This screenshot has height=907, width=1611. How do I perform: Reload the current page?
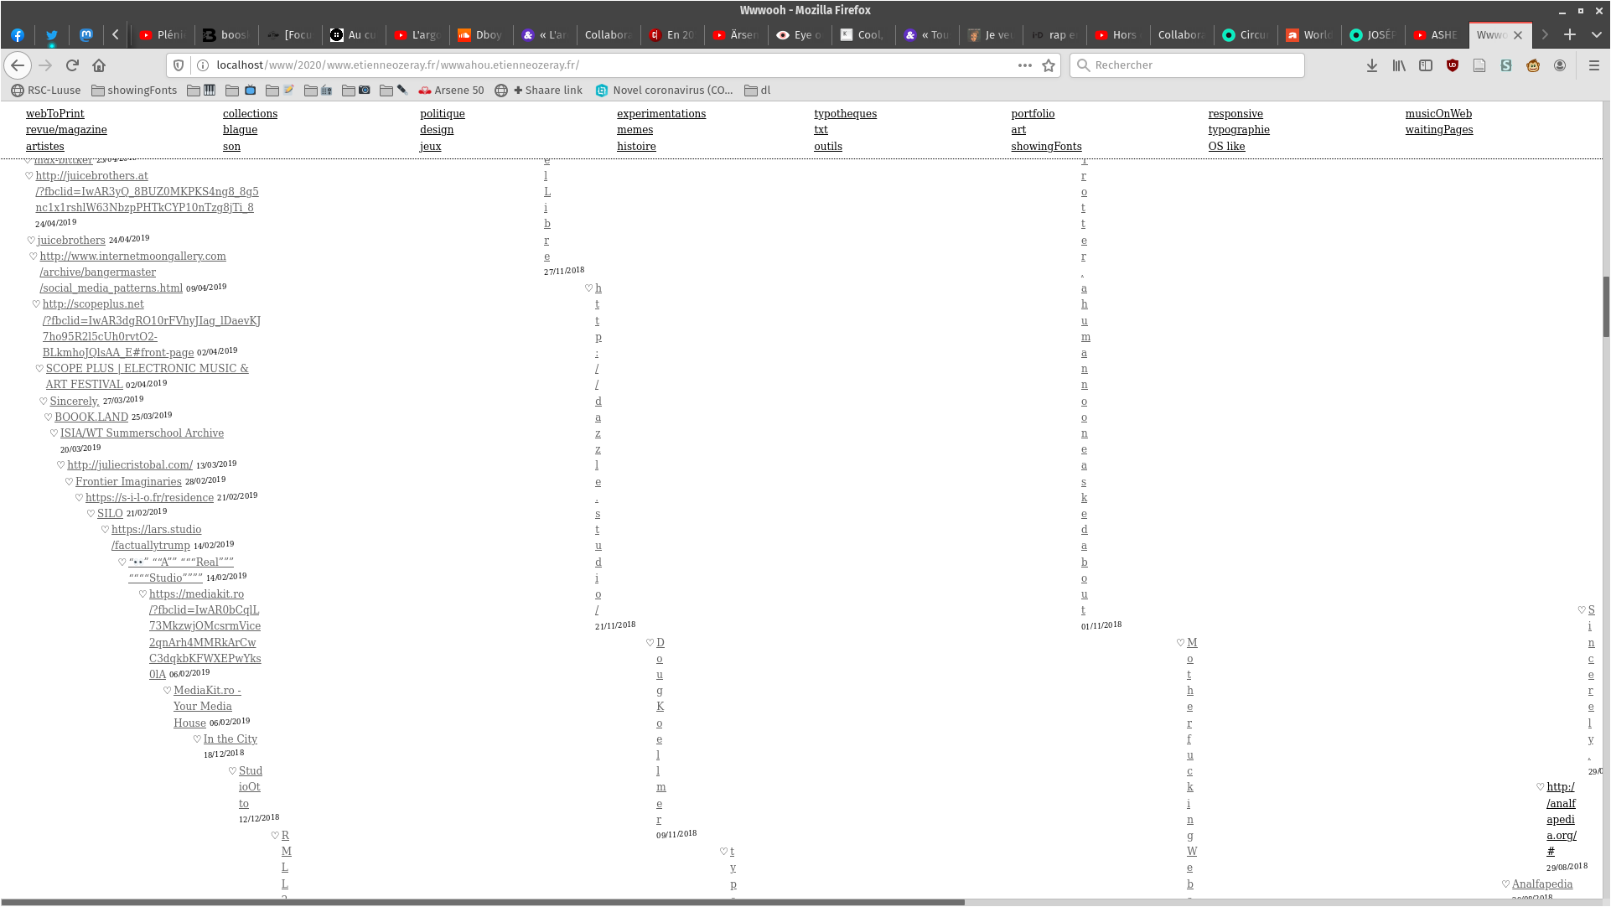(72, 65)
